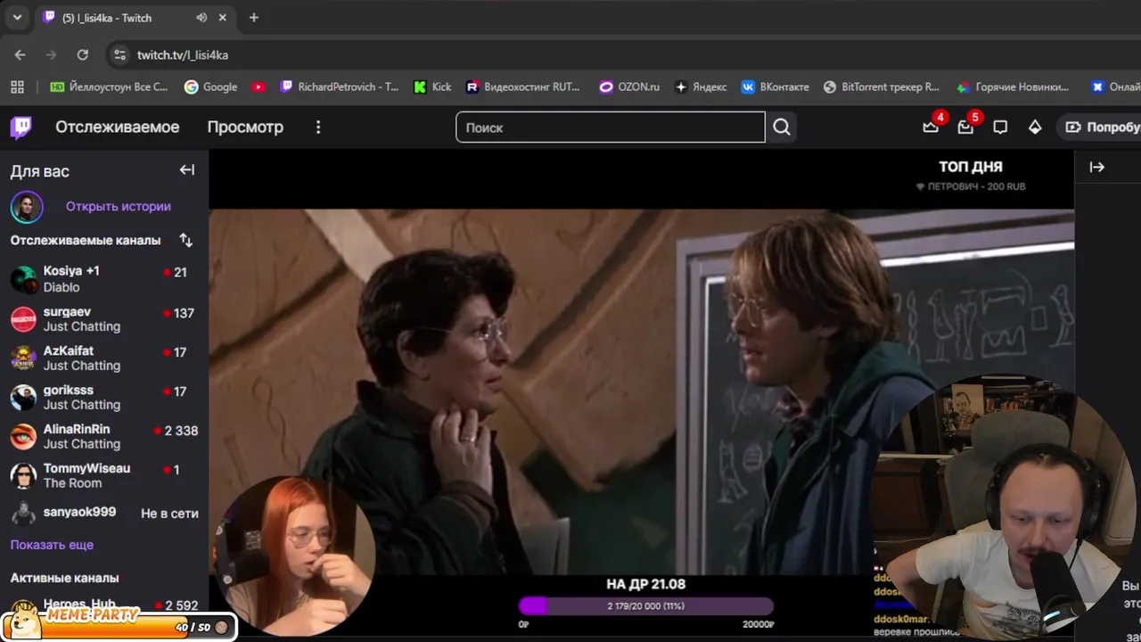Open the goriksss channel
Image resolution: width=1141 pixels, height=642 pixels.
(104, 397)
